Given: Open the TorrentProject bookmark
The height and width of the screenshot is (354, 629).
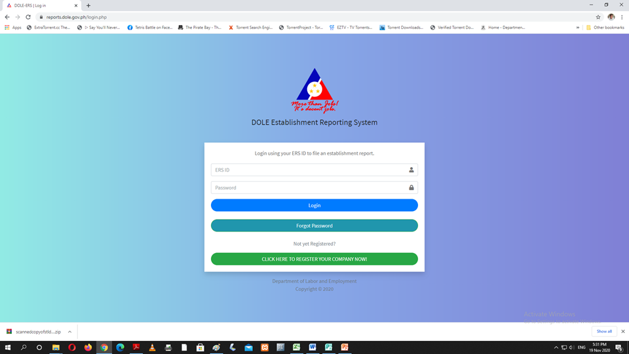Looking at the screenshot, I should (x=301, y=28).
